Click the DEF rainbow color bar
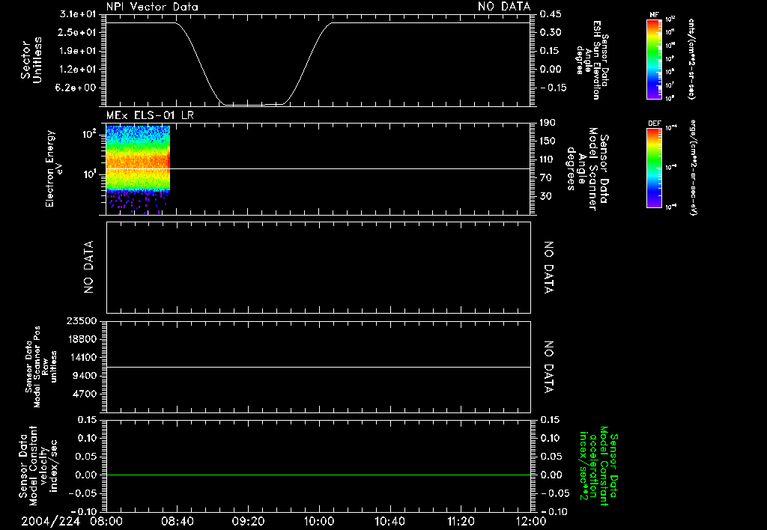767x530 pixels. pos(654,168)
